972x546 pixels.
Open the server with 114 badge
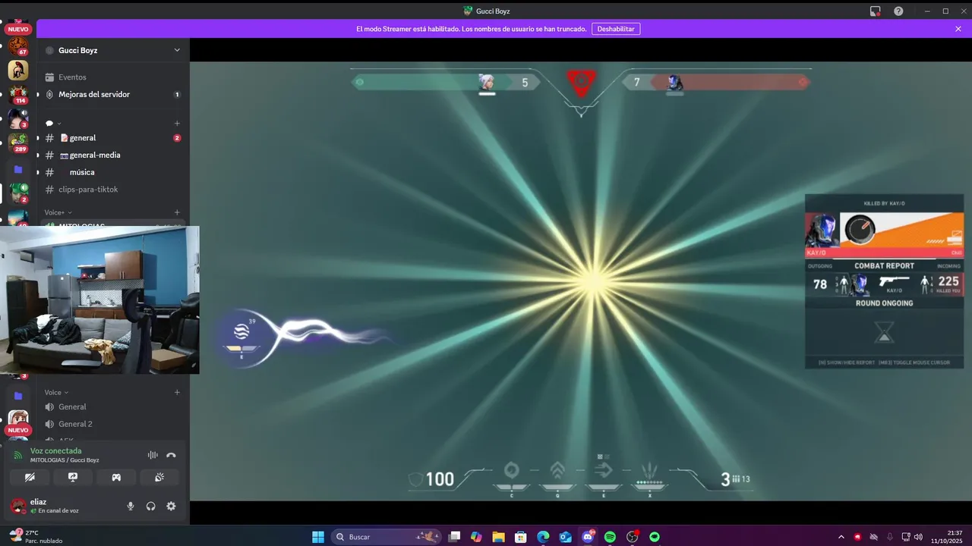point(18,95)
